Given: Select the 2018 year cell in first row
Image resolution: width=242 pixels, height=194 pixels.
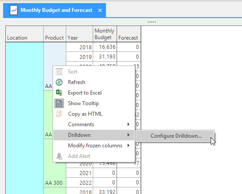Looking at the screenshot, I should pyautogui.click(x=79, y=47).
